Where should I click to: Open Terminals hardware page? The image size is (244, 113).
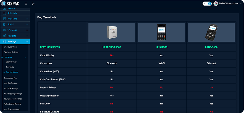tap(10, 67)
